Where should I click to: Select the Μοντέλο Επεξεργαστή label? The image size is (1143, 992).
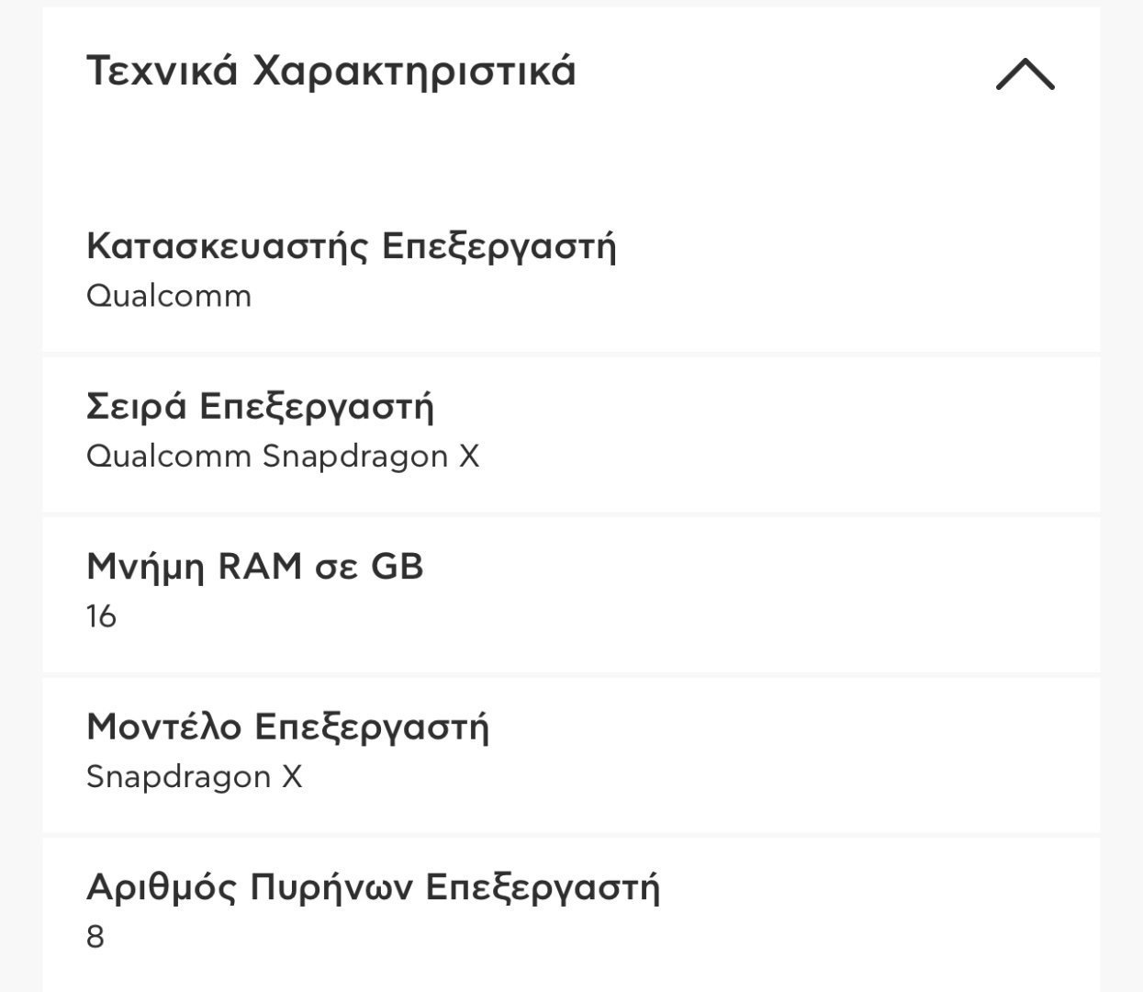[x=287, y=727]
